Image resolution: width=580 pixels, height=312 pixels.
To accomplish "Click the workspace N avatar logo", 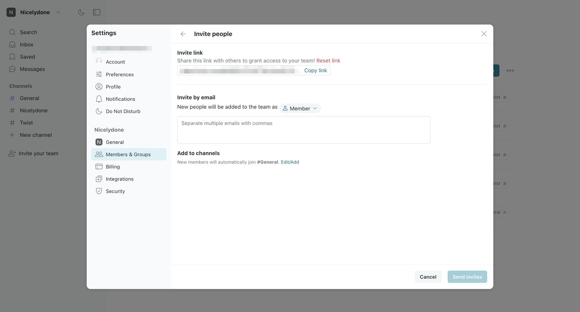I will coord(11,12).
